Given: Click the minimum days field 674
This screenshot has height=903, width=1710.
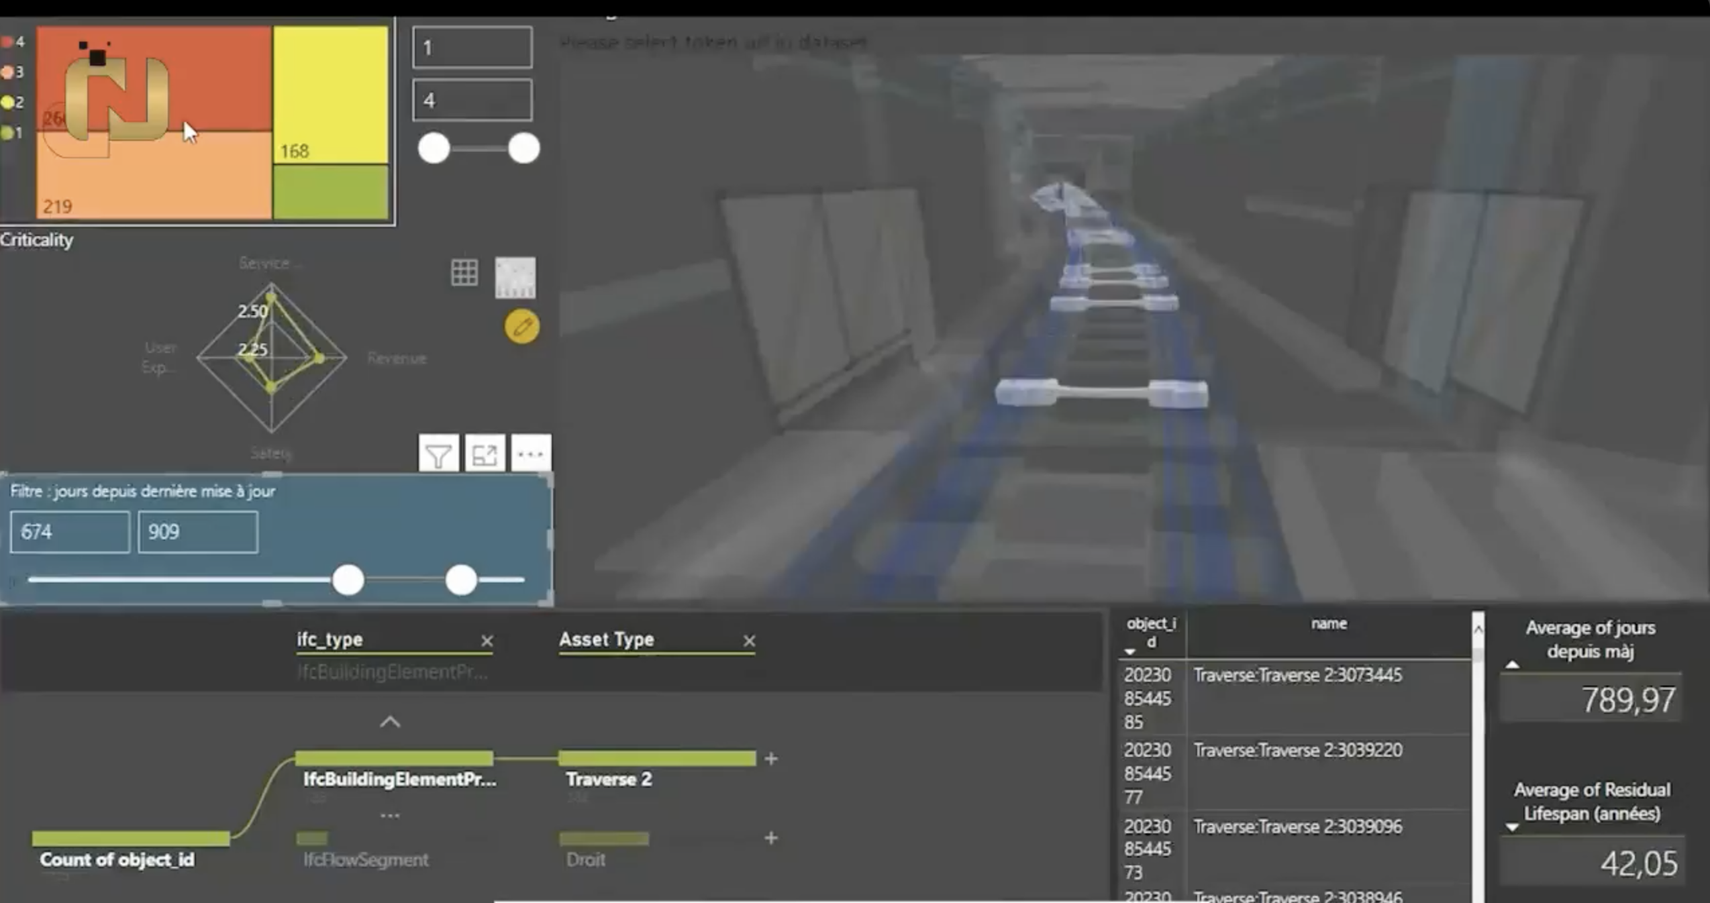Looking at the screenshot, I should 70,532.
